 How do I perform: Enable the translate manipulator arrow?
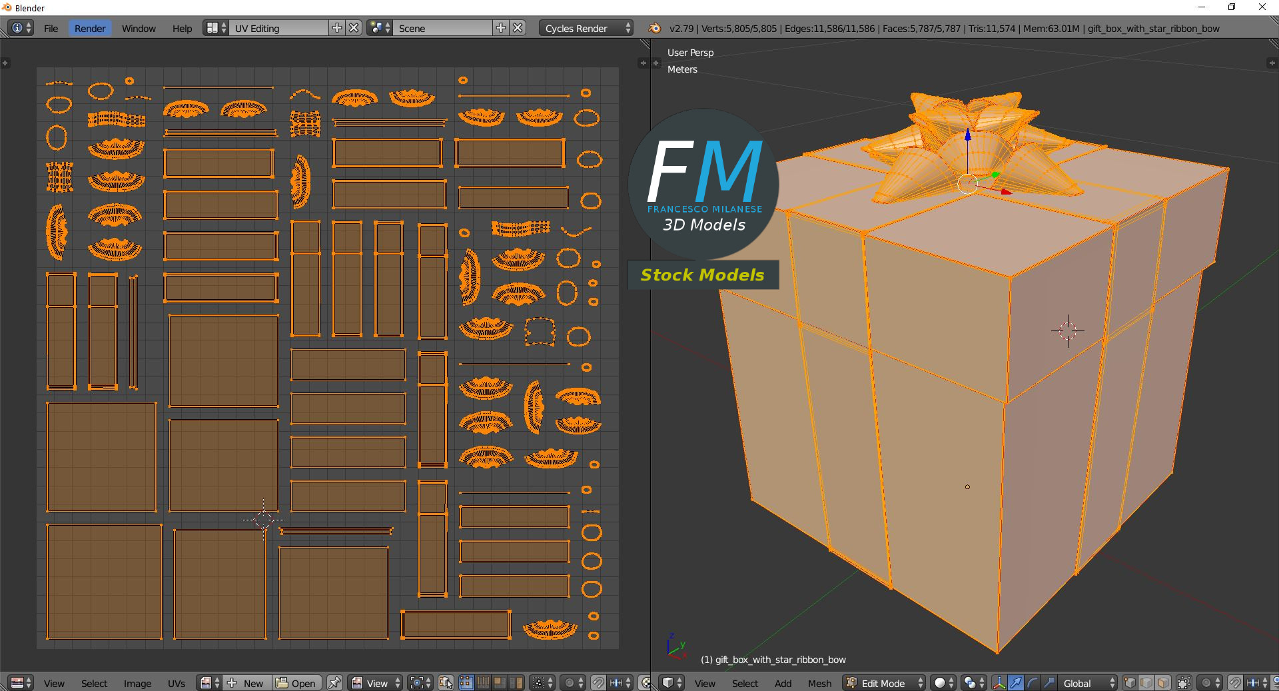[1015, 683]
